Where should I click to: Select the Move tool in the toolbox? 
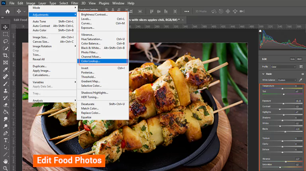(6, 27)
